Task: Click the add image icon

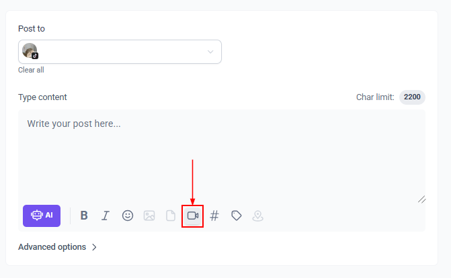Action: point(149,216)
